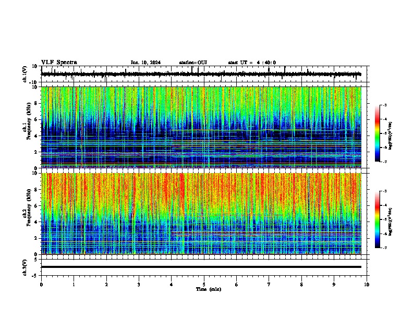Click time axis tick label "5"
The width and height of the screenshot is (413, 319).
pos(204,285)
